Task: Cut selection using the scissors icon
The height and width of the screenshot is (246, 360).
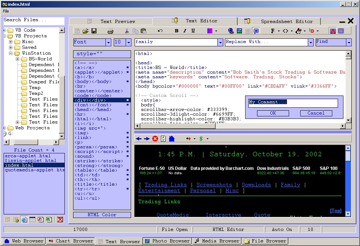Action: pos(127,31)
